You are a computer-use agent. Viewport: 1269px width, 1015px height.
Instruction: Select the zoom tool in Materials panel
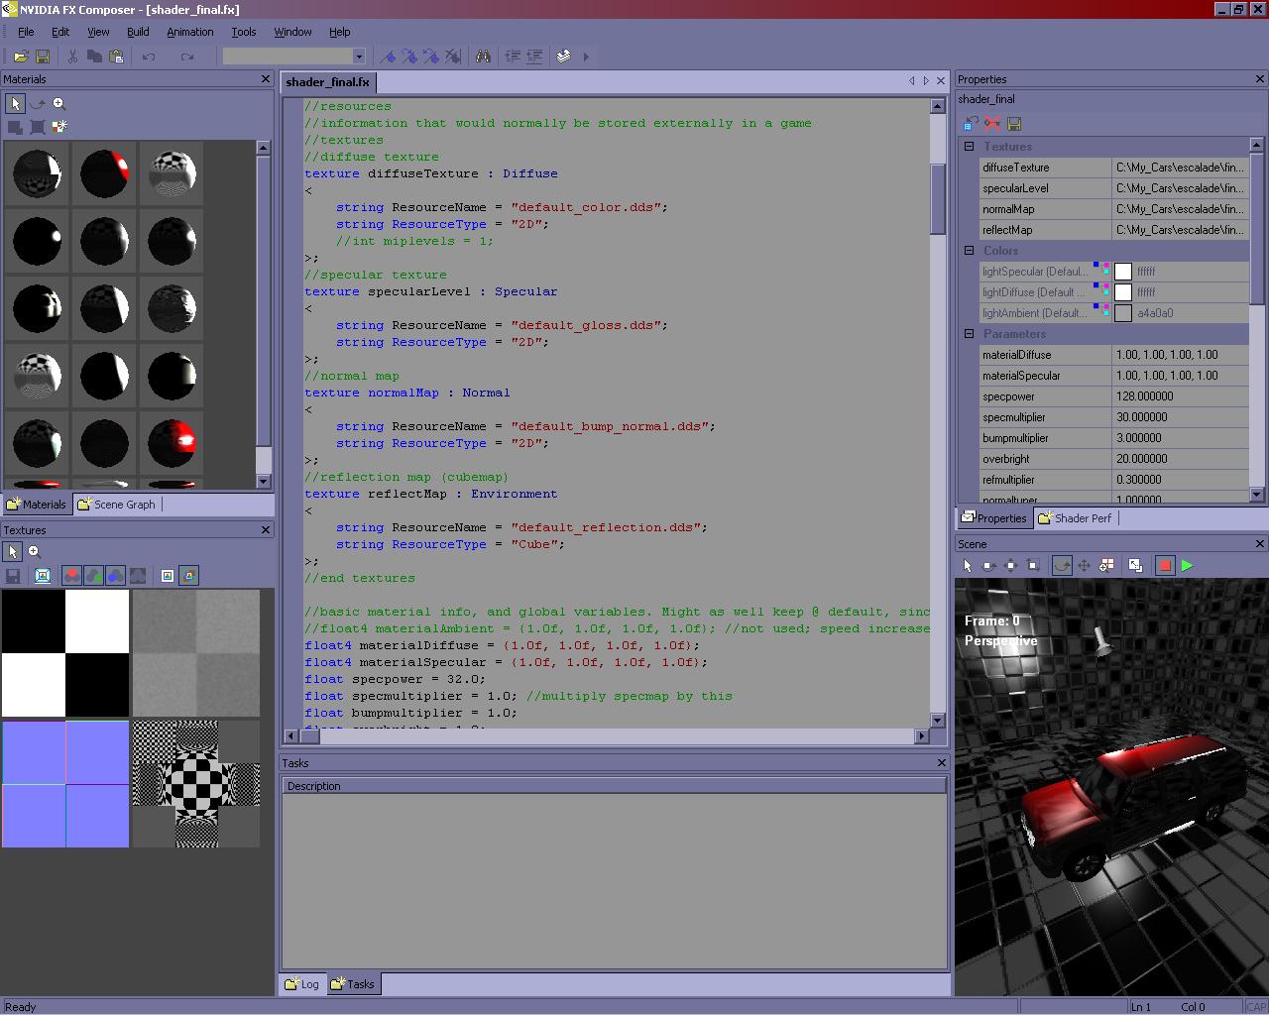(58, 103)
